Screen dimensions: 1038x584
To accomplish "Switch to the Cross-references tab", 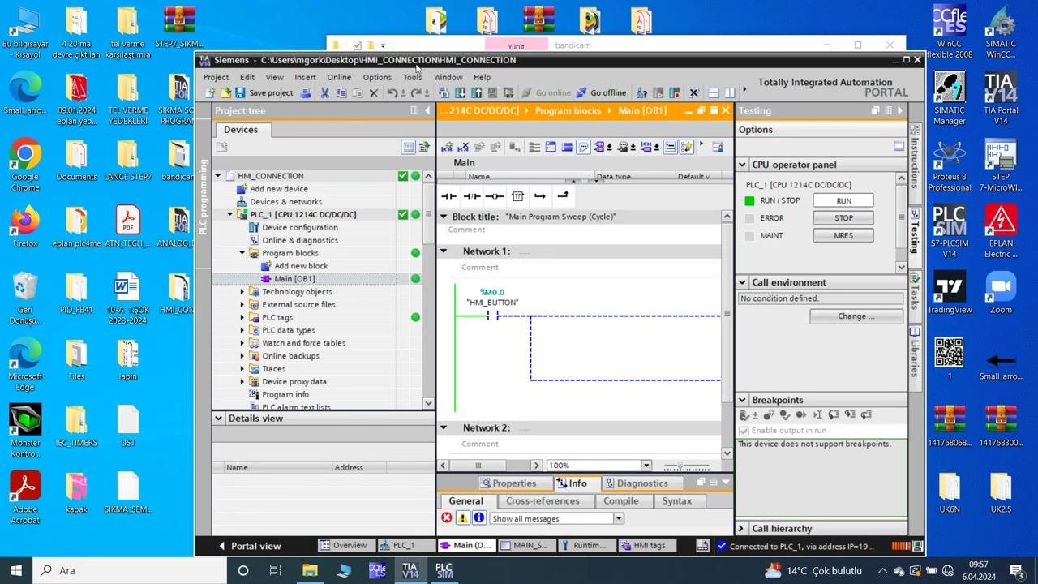I will (x=543, y=501).
